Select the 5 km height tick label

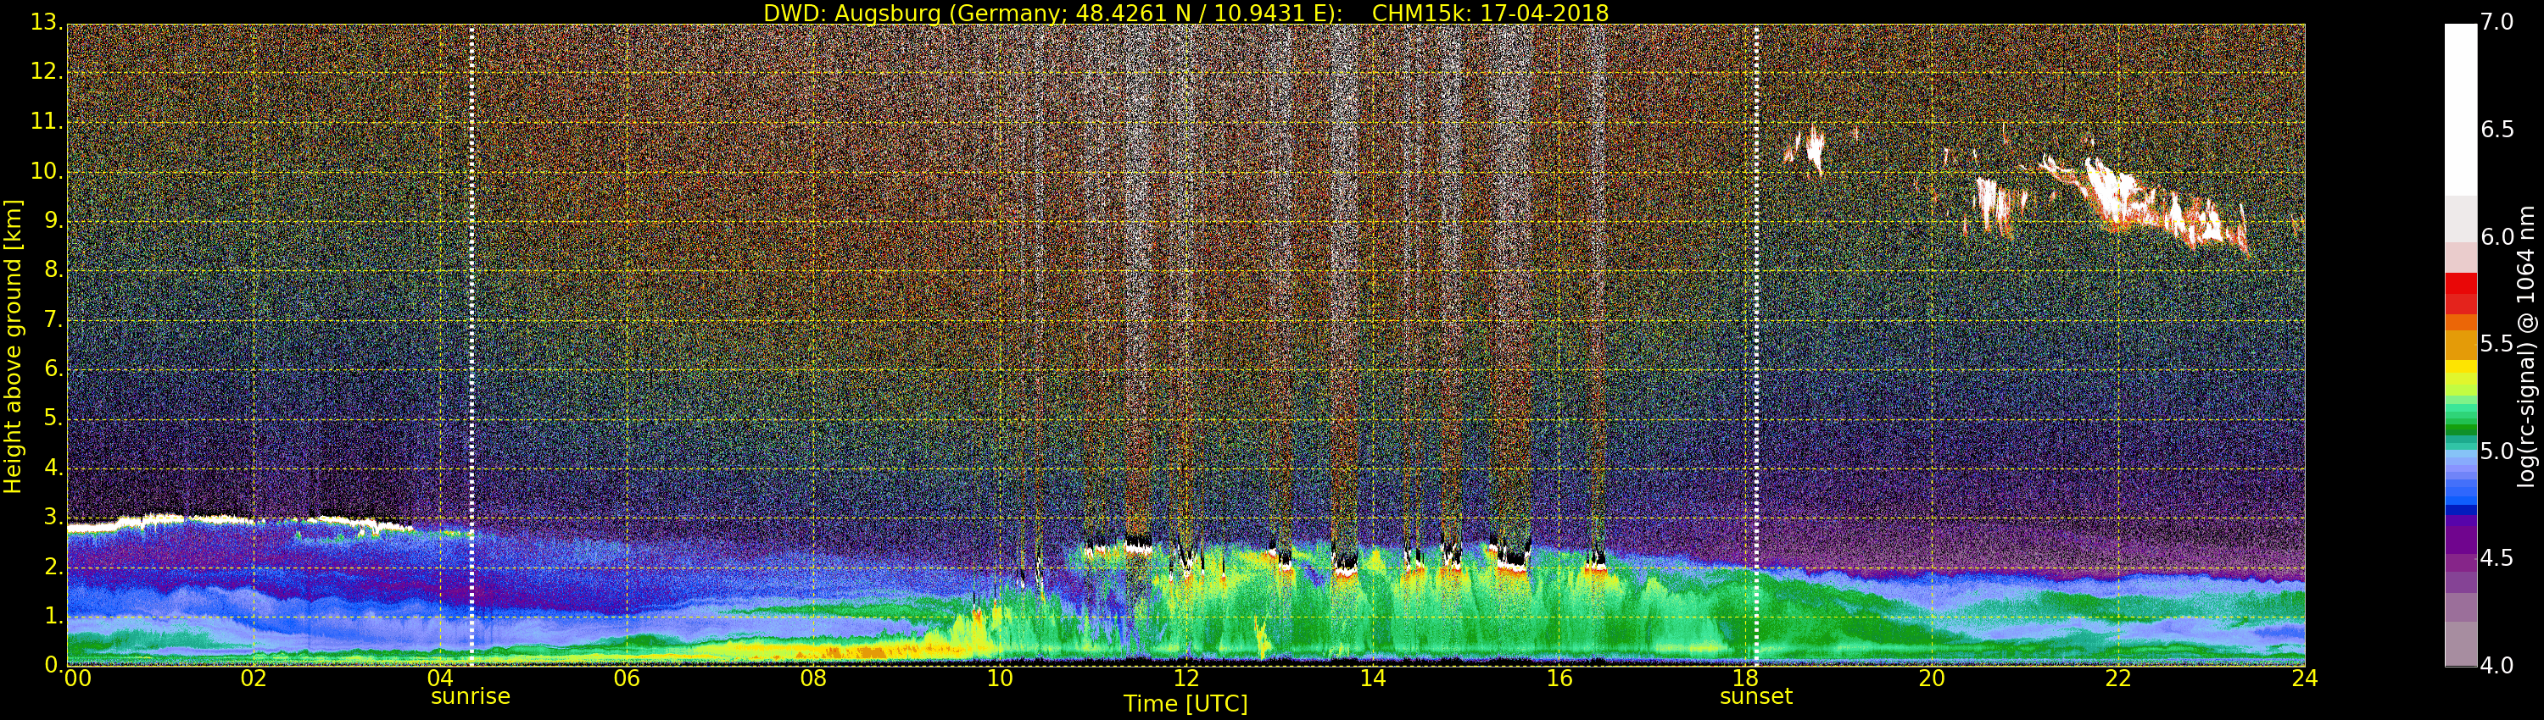pos(53,419)
